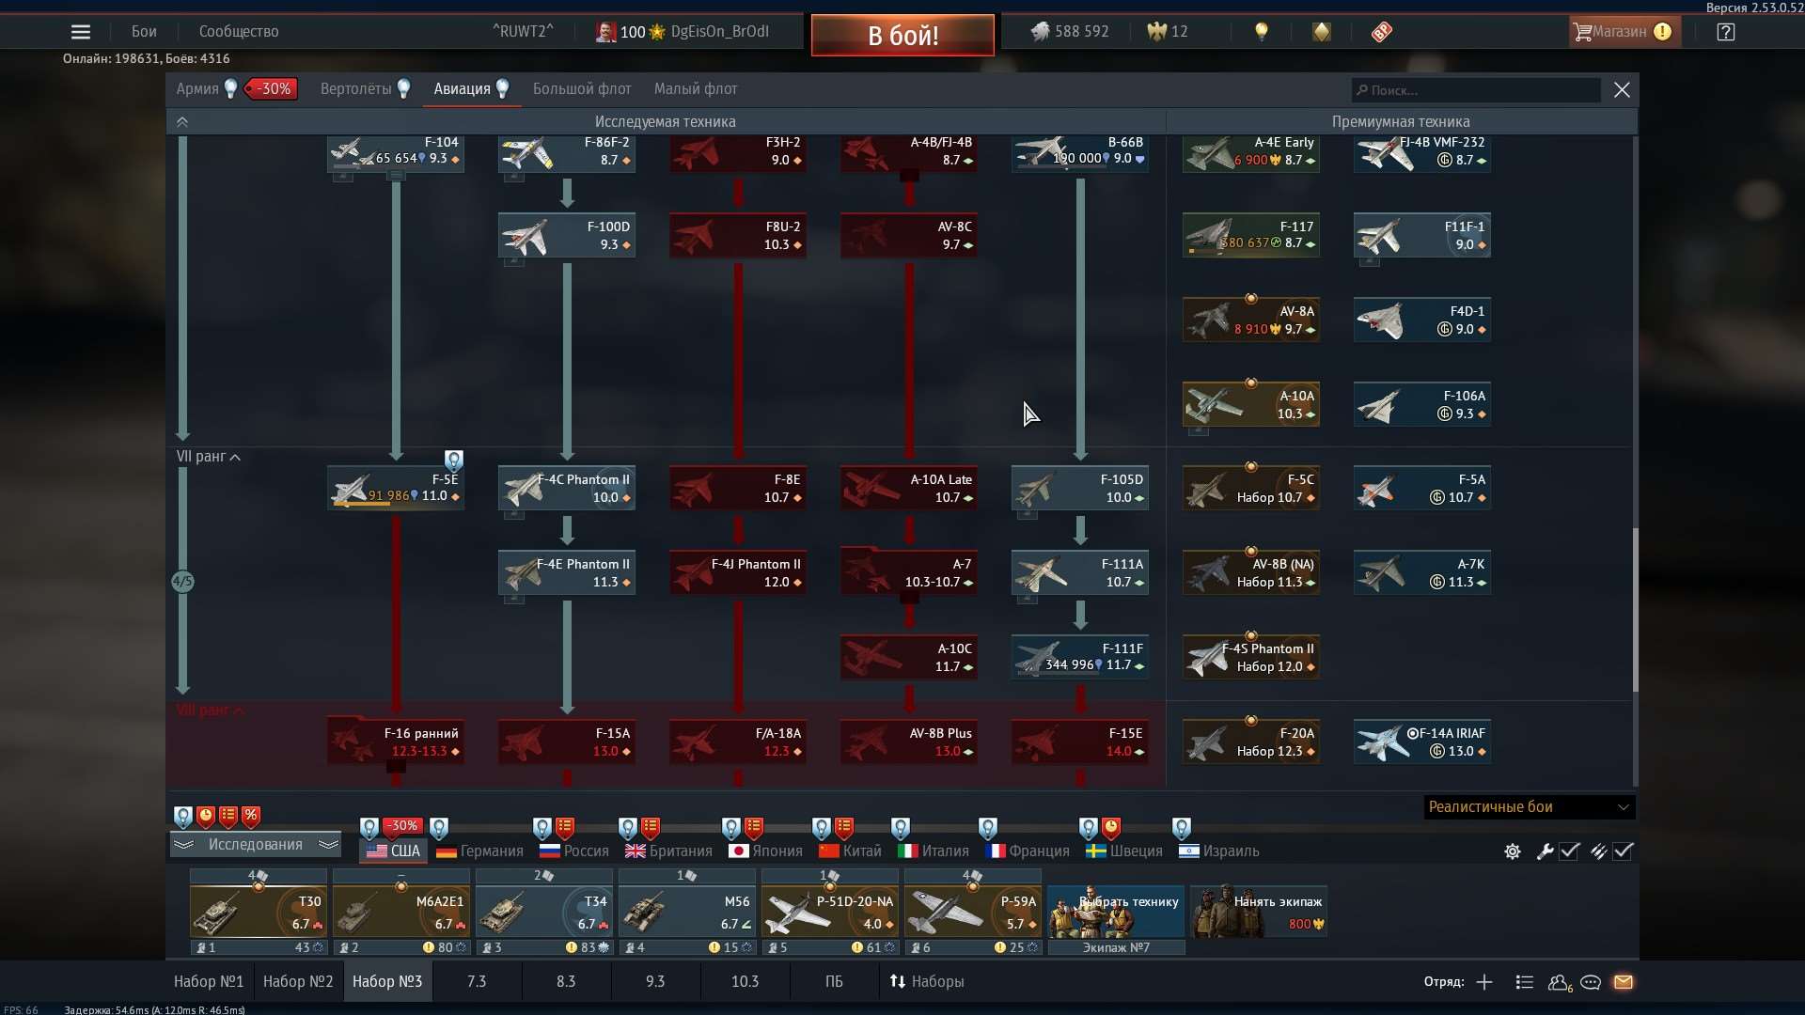Image resolution: width=1805 pixels, height=1015 pixels.
Task: Open the Реалистичные бои mode dropdown
Action: (x=1529, y=807)
